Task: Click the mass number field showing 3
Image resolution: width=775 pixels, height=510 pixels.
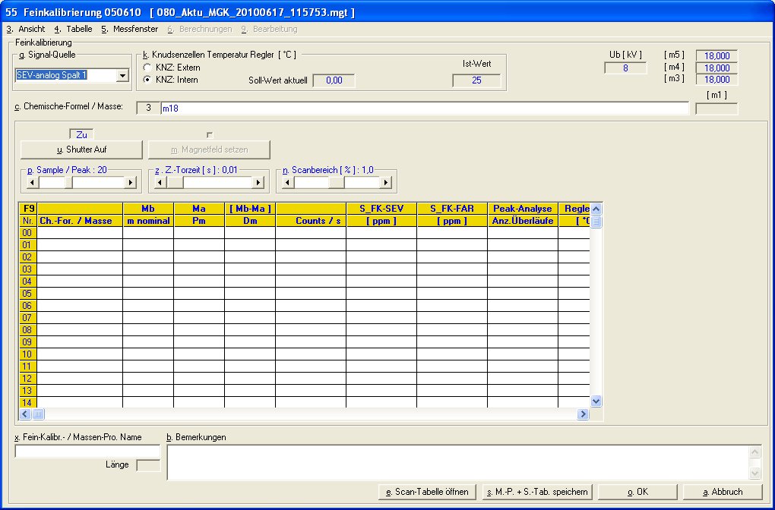Action: [x=148, y=108]
